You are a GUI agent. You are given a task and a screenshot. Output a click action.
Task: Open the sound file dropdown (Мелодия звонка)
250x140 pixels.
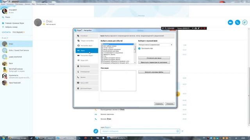pyautogui.click(x=155, y=45)
